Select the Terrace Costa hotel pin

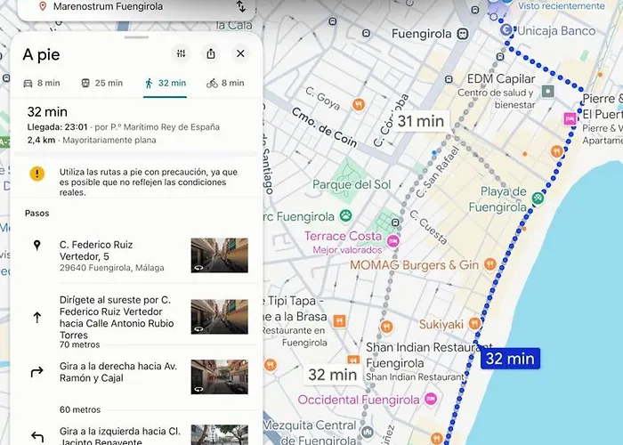pyautogui.click(x=392, y=238)
